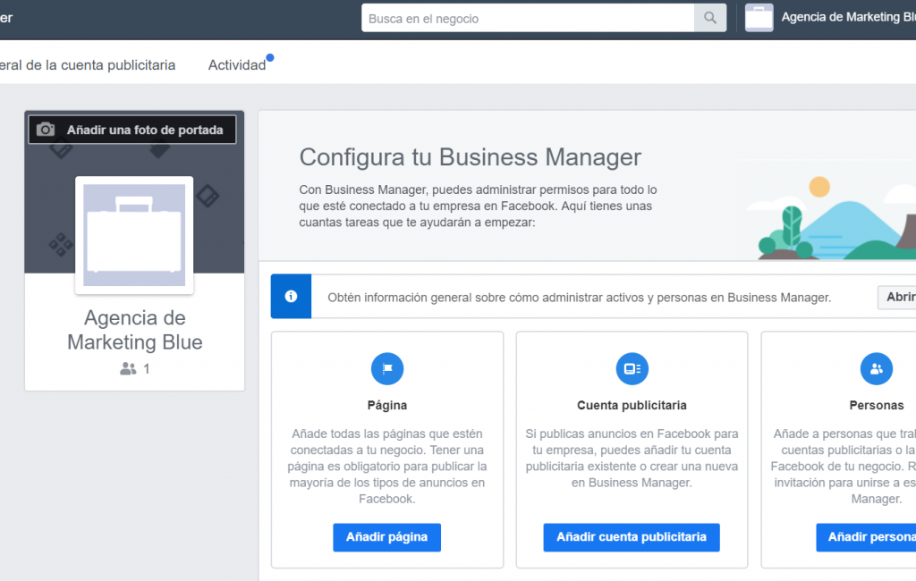The image size is (916, 581).
Task: Click the Abrir button in info banner
Action: click(x=897, y=298)
